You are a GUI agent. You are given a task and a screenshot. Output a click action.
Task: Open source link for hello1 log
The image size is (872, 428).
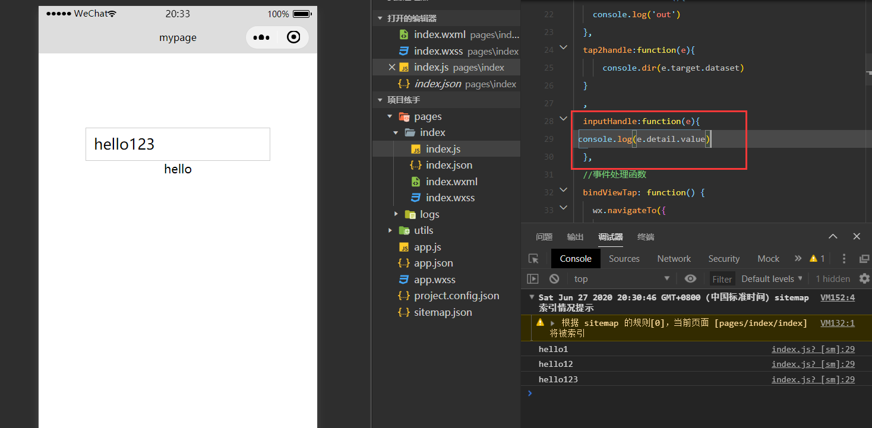(813, 349)
